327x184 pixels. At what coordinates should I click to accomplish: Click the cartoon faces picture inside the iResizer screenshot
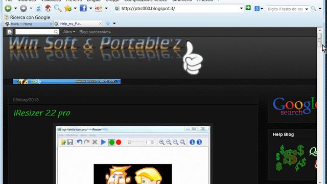[133, 174]
